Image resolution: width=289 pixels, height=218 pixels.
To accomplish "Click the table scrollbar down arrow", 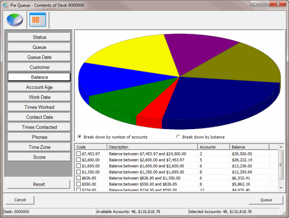I will tap(281, 188).
